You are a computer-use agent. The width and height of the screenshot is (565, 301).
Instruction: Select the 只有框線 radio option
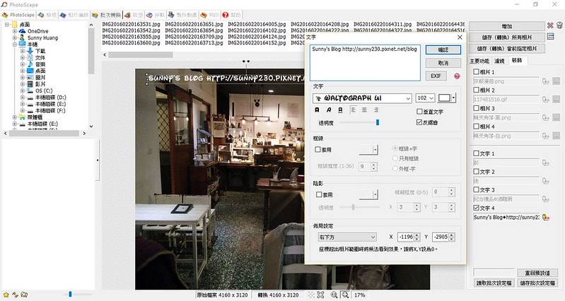click(x=395, y=159)
